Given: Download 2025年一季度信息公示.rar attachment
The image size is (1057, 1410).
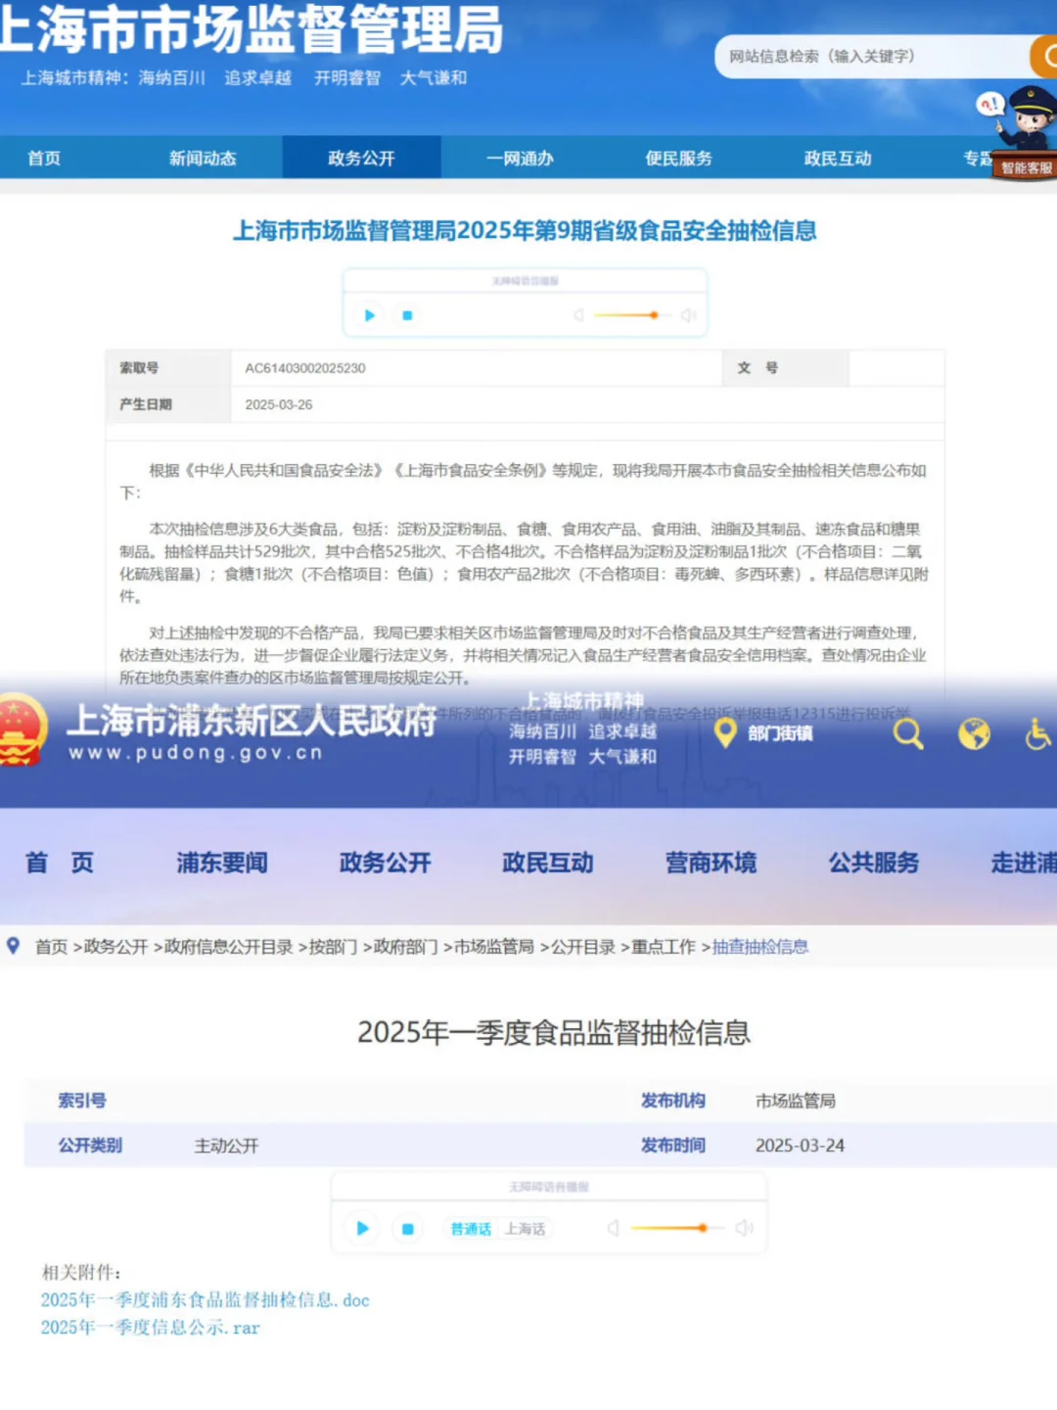Looking at the screenshot, I should tap(150, 1328).
